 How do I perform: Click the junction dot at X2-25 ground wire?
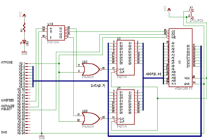coord(42,133)
